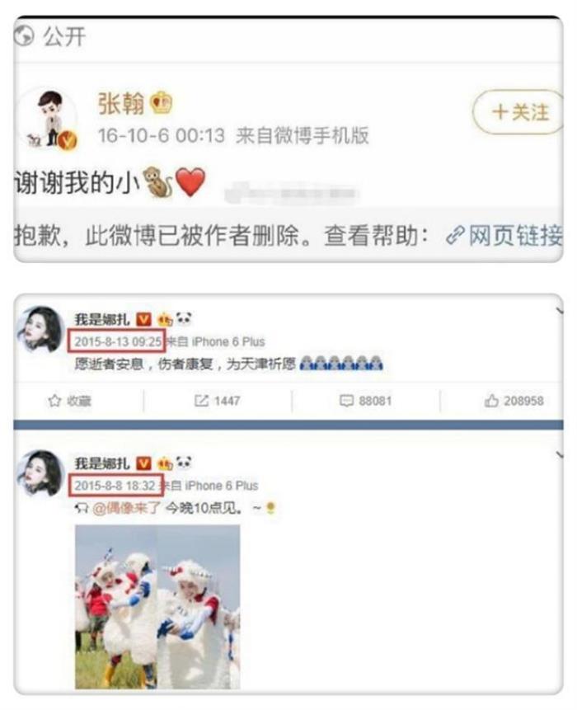Click the globe icon beside 公开
The height and width of the screenshot is (710, 577).
point(24,35)
